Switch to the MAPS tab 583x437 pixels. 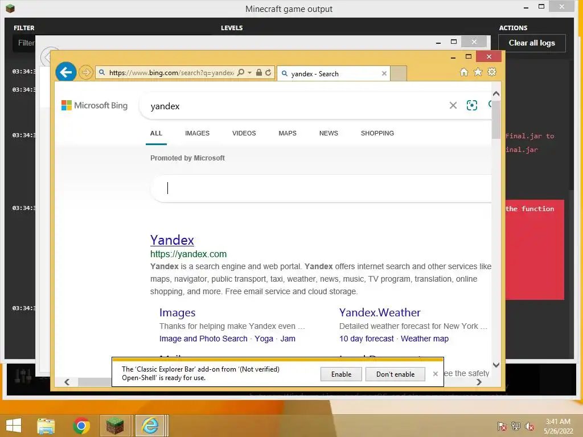[x=288, y=133]
